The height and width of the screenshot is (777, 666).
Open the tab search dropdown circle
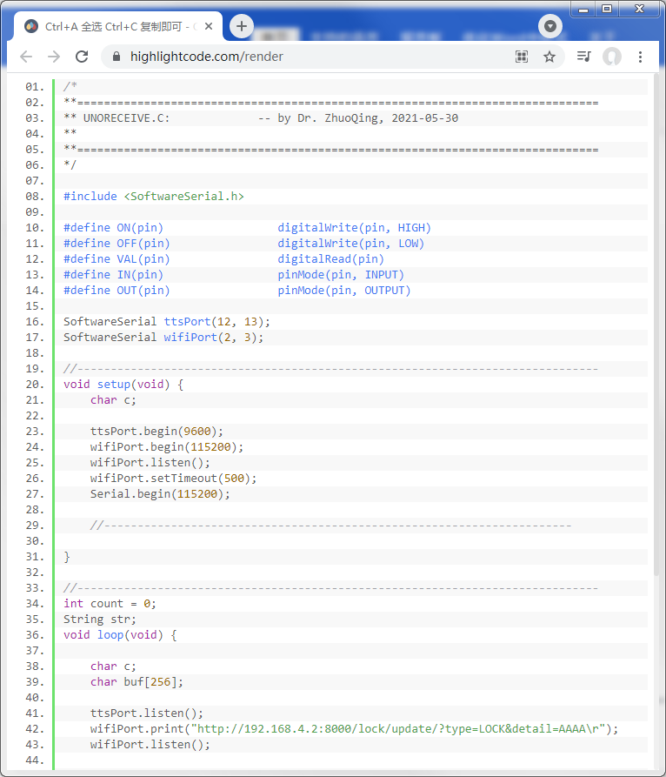[550, 26]
